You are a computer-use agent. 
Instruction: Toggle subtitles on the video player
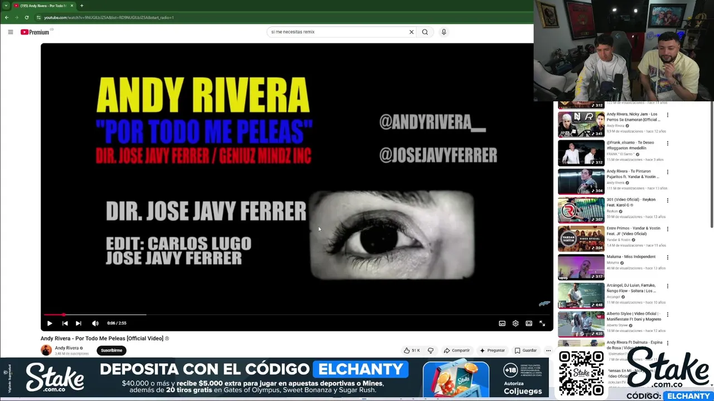(502, 323)
